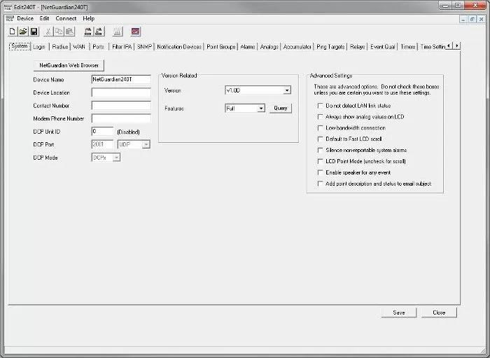490x358 pixels.
Task: Click the Save button
Action: [399, 312]
